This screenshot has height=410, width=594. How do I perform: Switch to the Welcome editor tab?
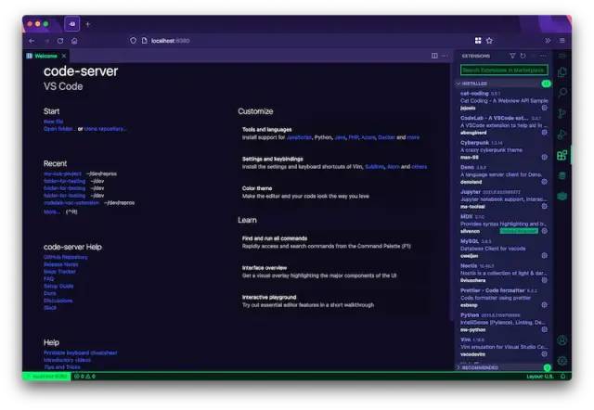(x=45, y=56)
